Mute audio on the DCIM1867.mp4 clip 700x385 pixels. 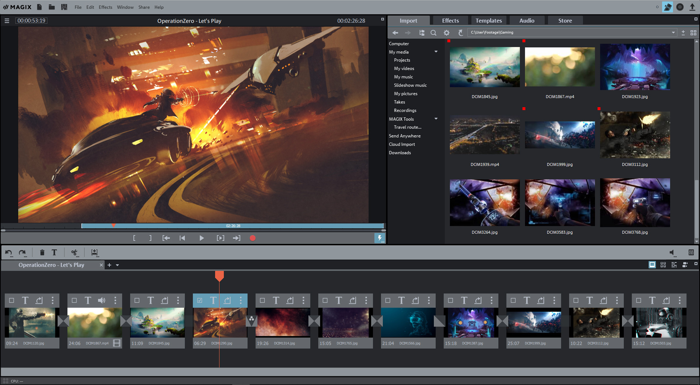[101, 300]
